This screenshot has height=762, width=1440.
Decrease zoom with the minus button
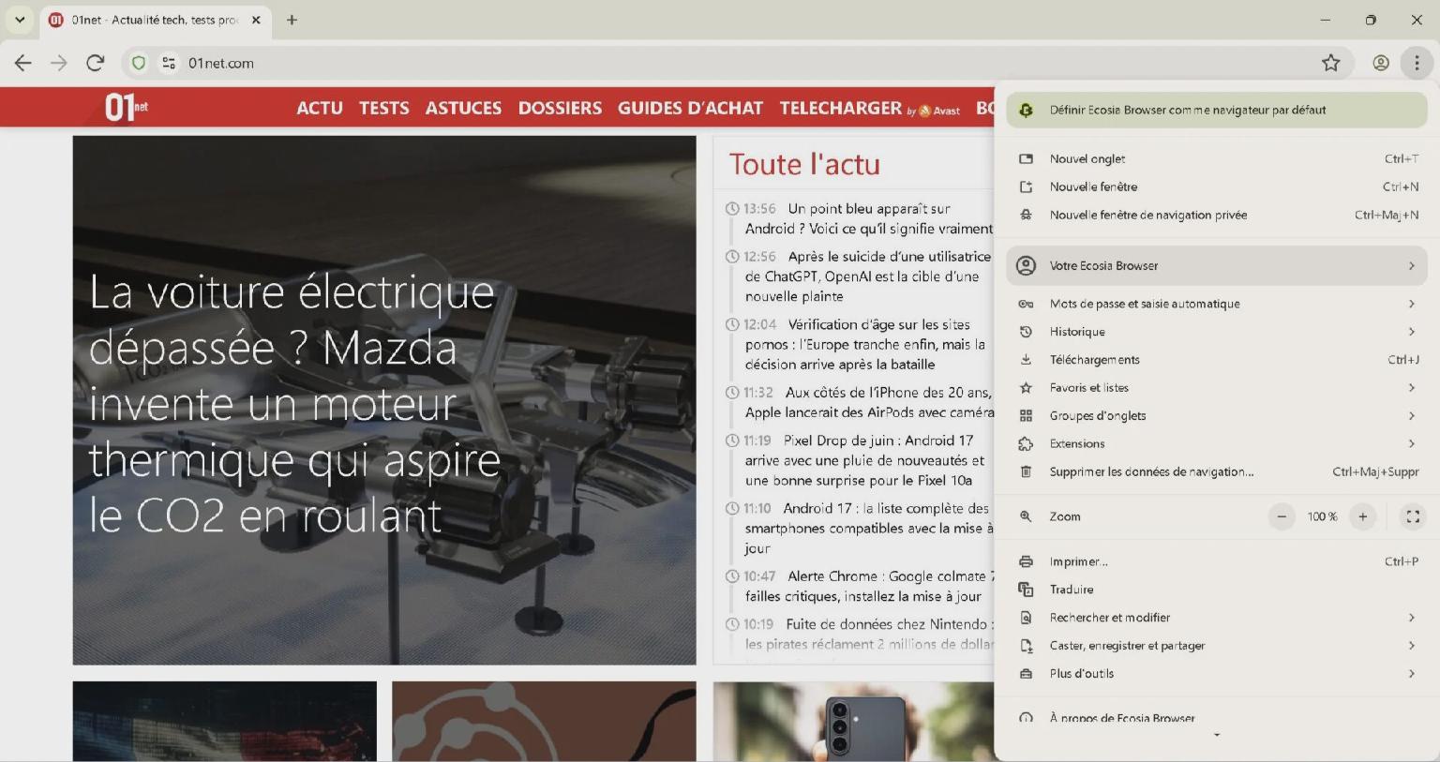pyautogui.click(x=1282, y=516)
